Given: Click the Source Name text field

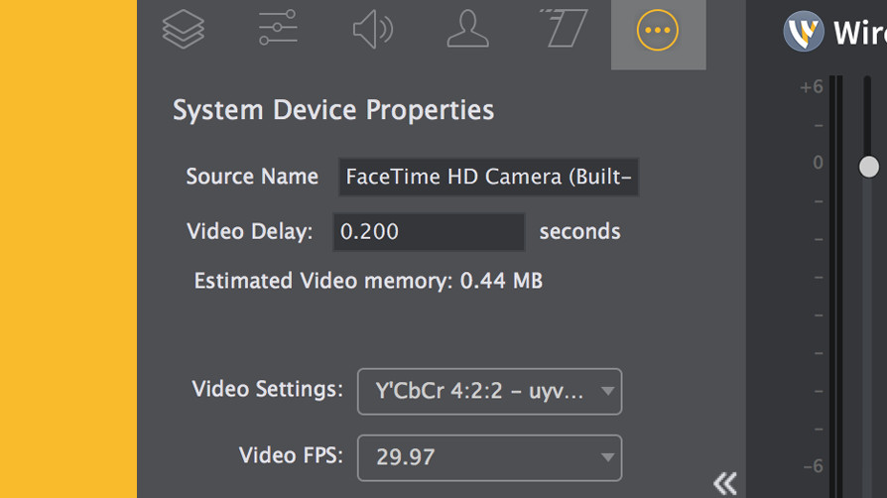Looking at the screenshot, I should [x=489, y=178].
